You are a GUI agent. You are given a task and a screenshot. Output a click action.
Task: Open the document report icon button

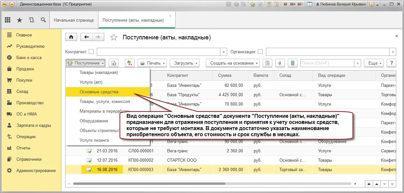(x=267, y=63)
